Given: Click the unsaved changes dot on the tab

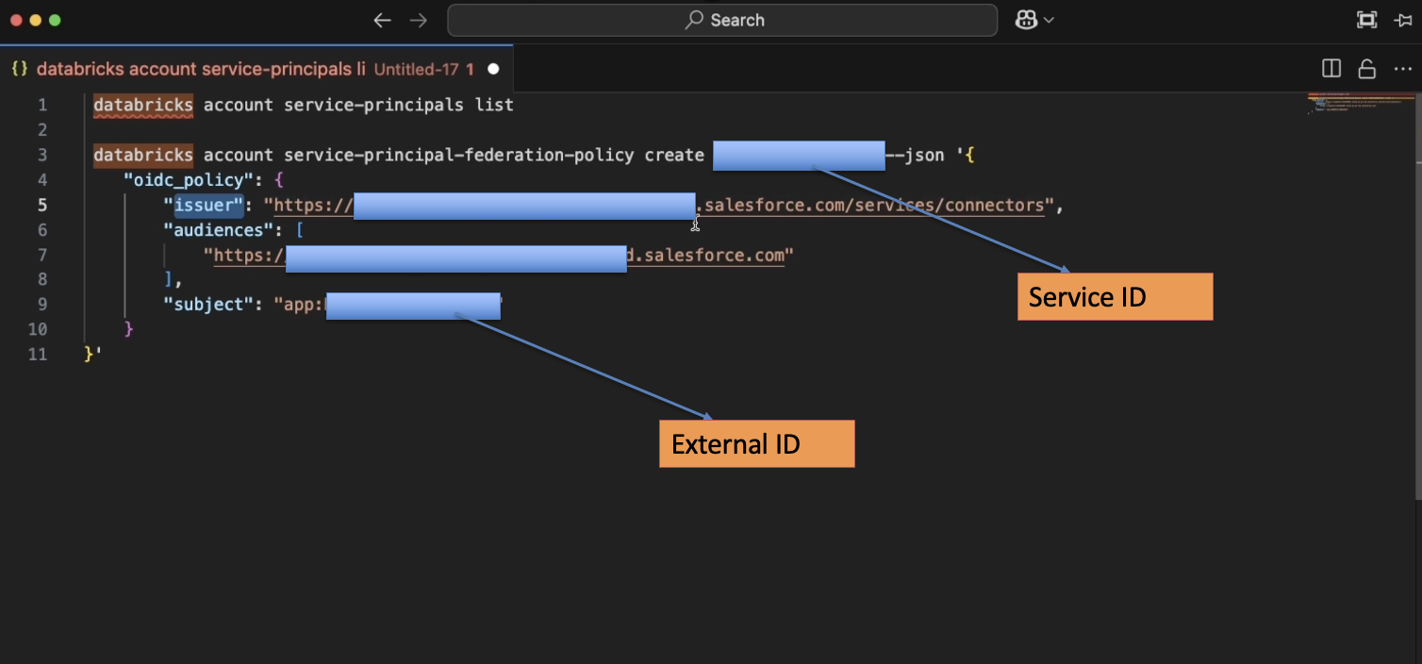Looking at the screenshot, I should coord(492,68).
